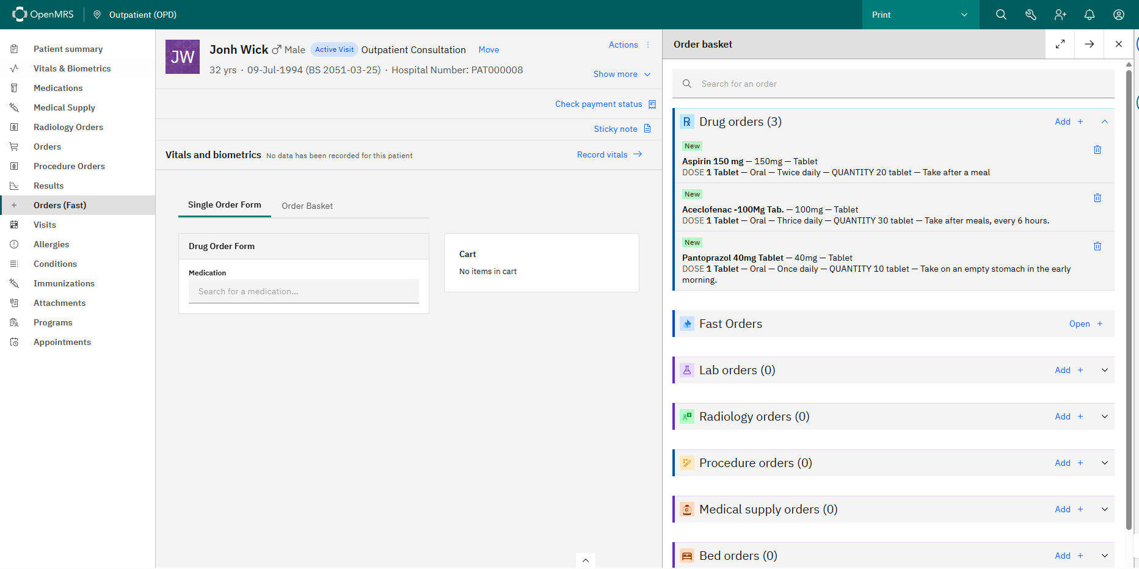The width and height of the screenshot is (1139, 569).
Task: Open the notifications bell
Action: coord(1090,15)
